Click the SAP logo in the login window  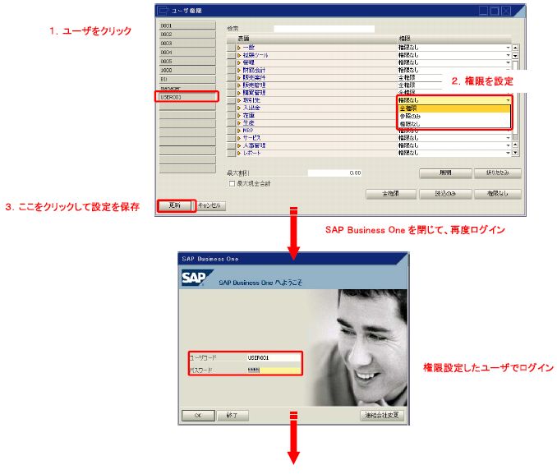[x=196, y=278]
